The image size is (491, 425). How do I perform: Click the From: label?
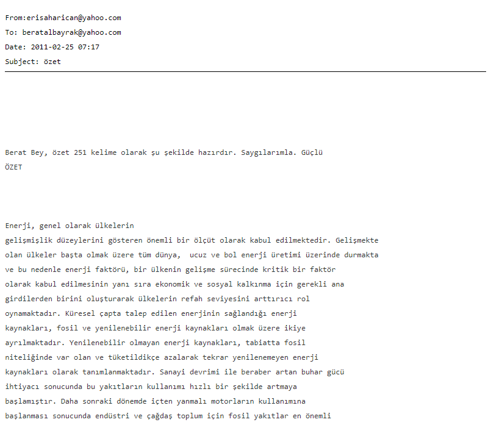16,18
